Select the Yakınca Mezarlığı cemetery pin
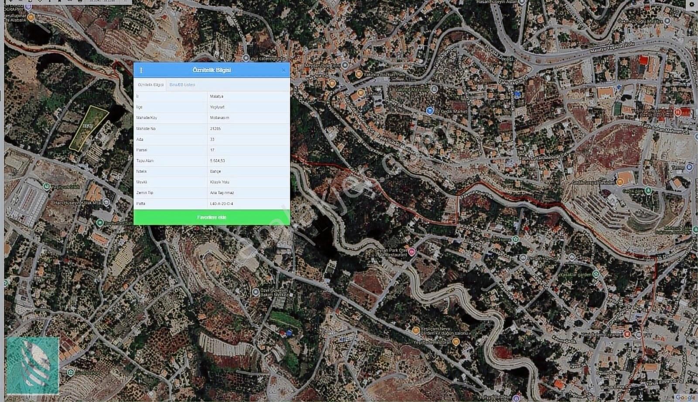The height and width of the screenshot is (402, 698). click(x=434, y=89)
